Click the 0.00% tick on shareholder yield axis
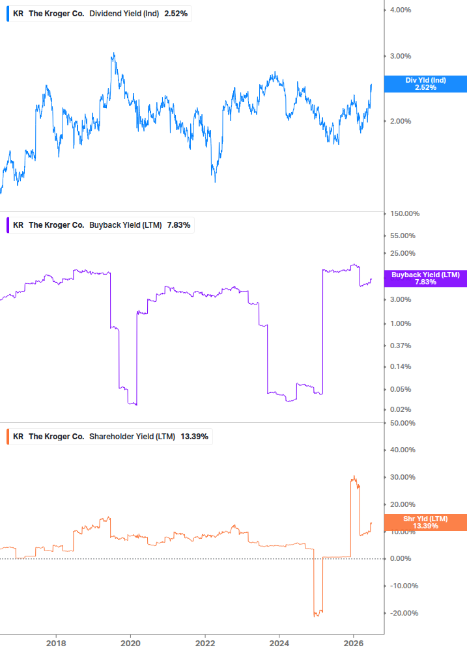467x654 pixels. point(401,558)
